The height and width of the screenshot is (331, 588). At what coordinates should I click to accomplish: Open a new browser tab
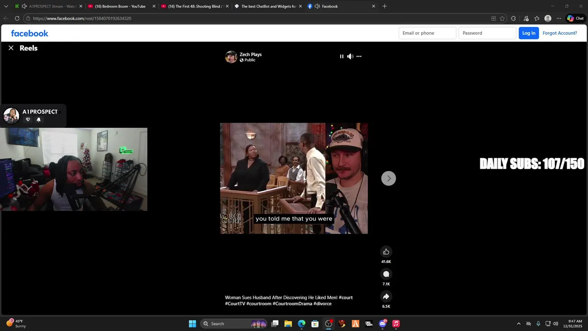pos(384,6)
